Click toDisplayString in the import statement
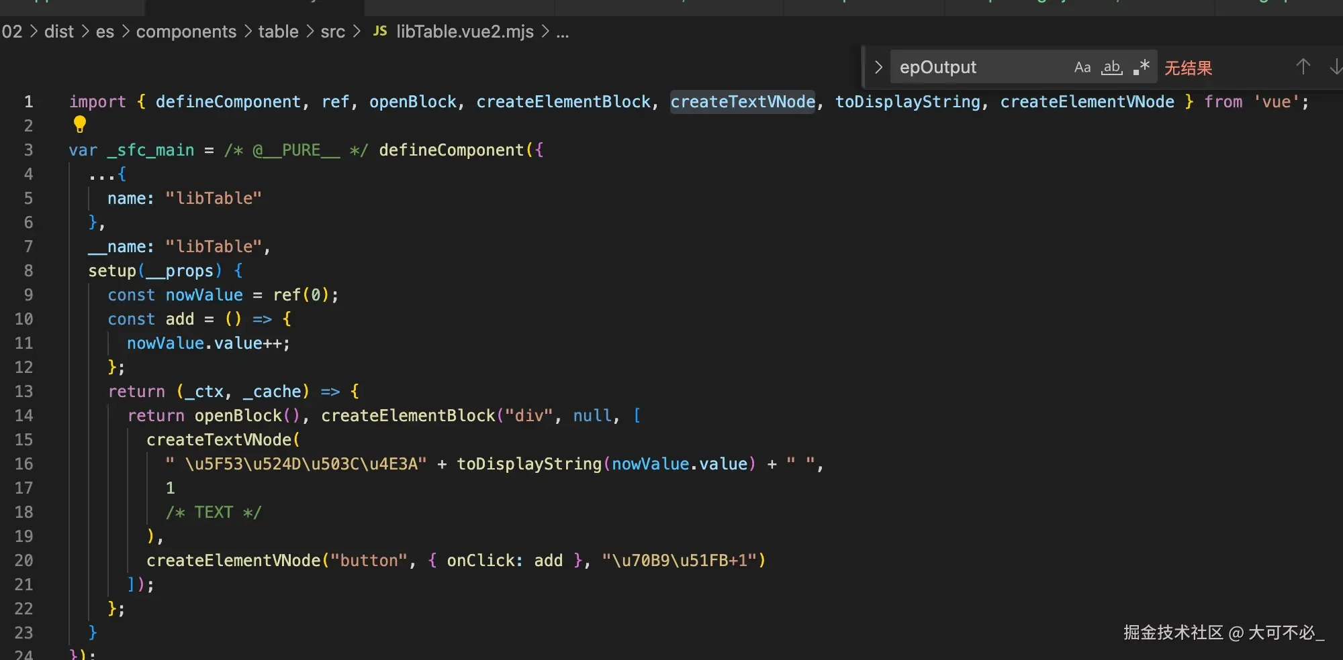The width and height of the screenshot is (1343, 660). [908, 101]
